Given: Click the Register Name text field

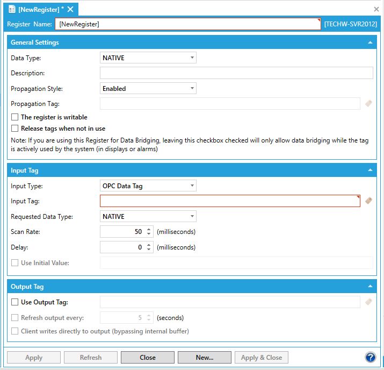Looking at the screenshot, I should pos(187,24).
